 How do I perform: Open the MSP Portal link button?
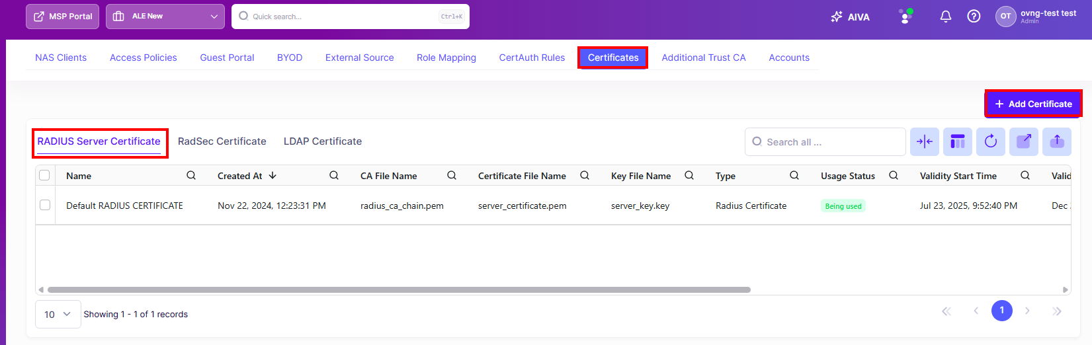63,17
